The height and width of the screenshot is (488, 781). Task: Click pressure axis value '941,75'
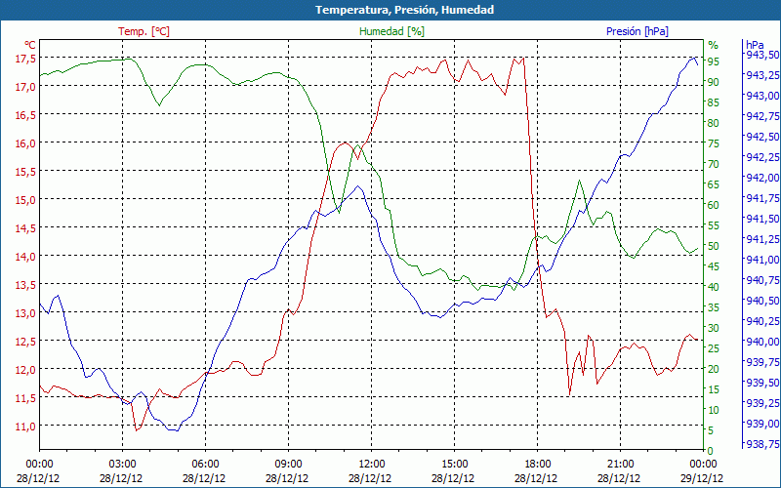tap(763, 198)
